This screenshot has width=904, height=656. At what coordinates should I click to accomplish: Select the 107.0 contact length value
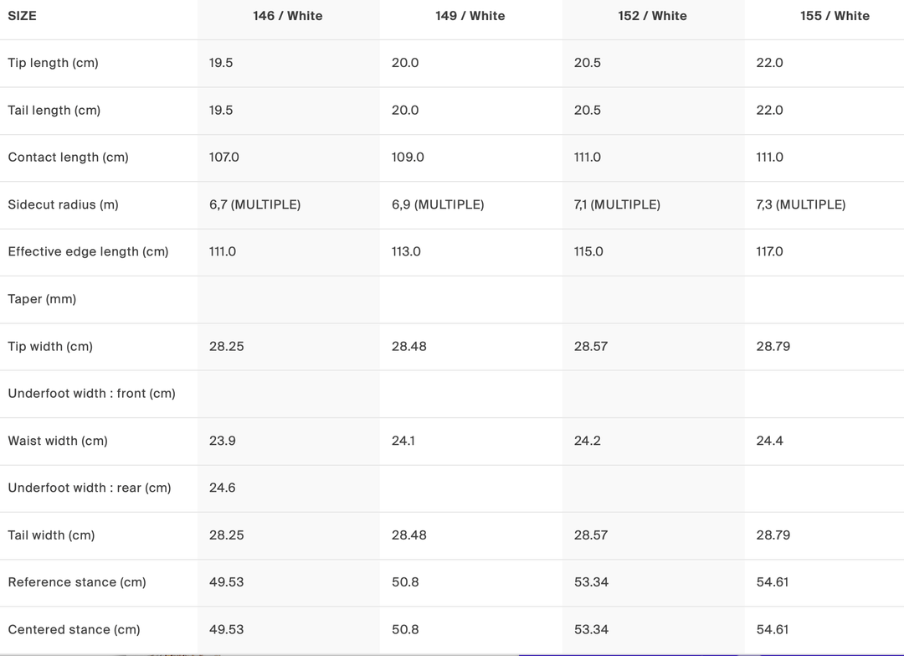(224, 158)
